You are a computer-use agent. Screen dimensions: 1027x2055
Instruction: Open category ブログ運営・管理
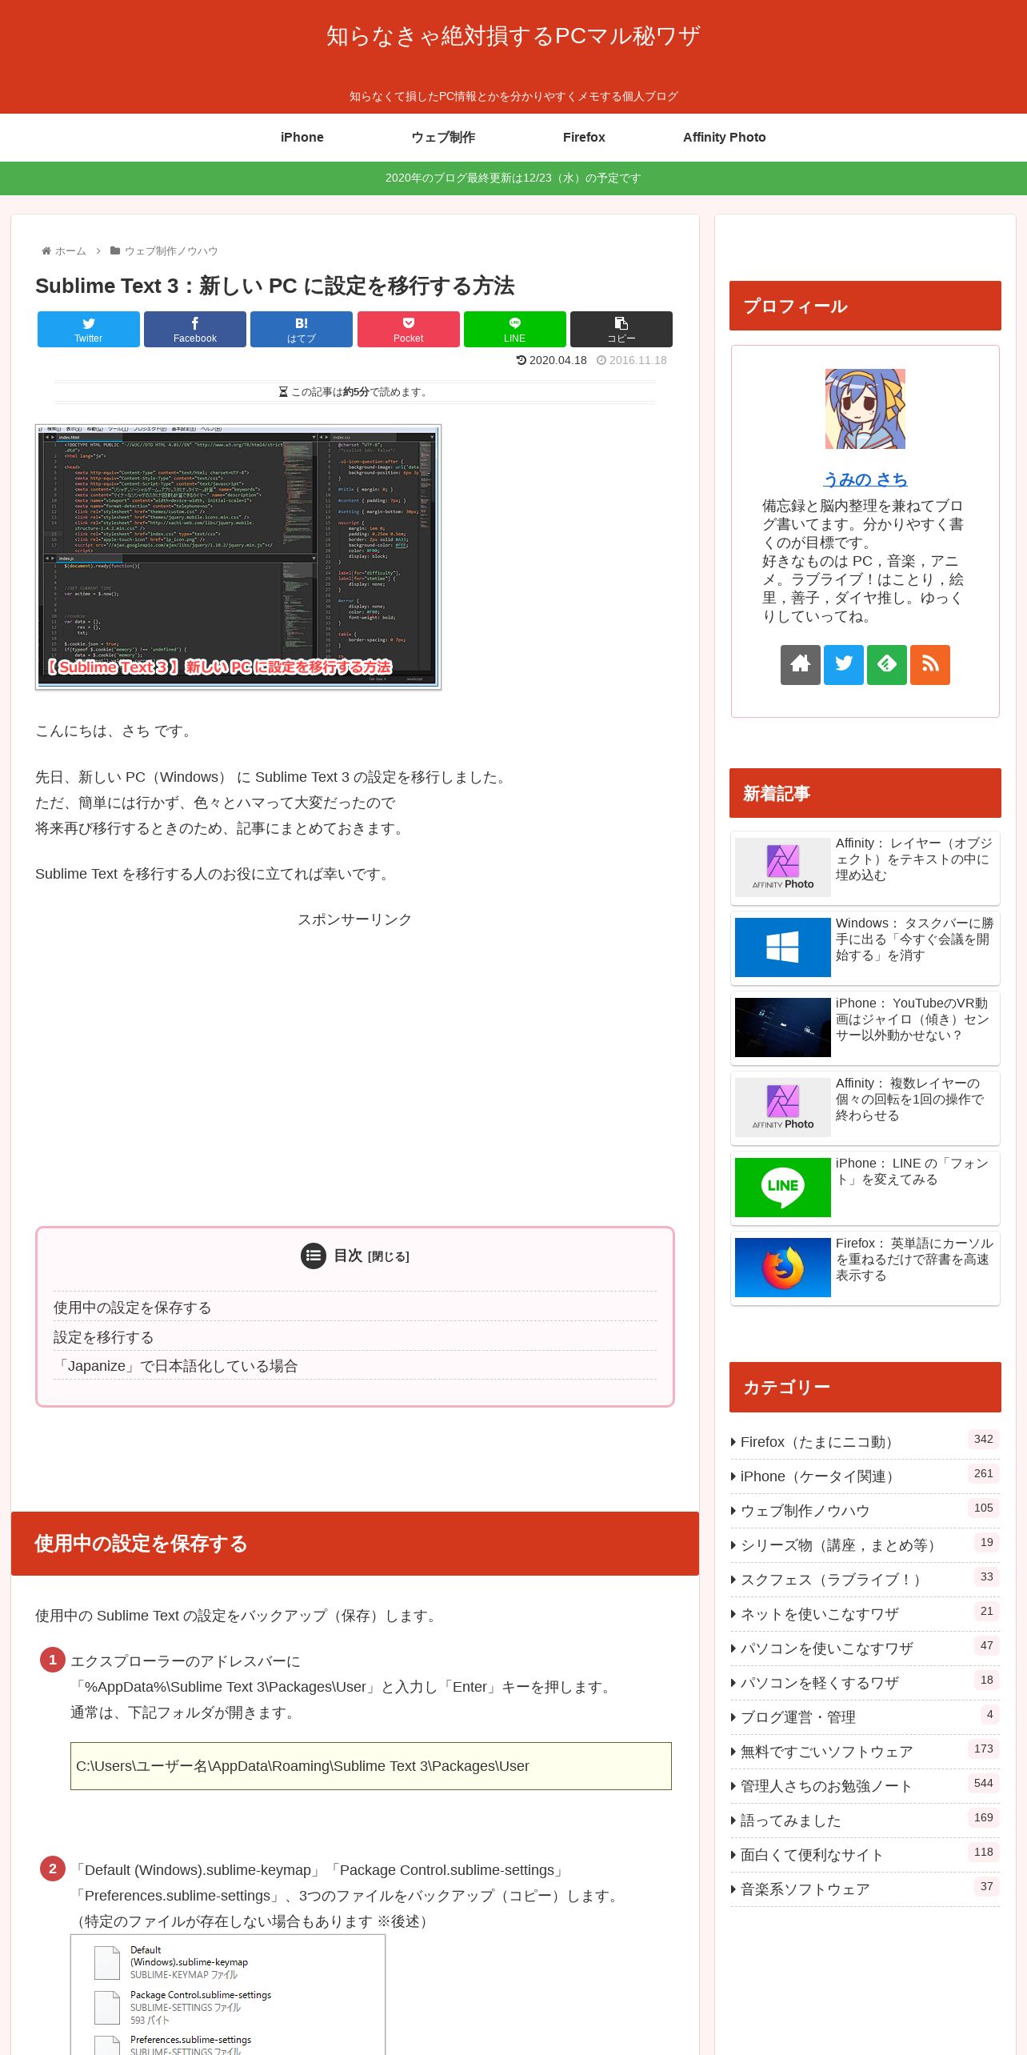pyautogui.click(x=865, y=1717)
